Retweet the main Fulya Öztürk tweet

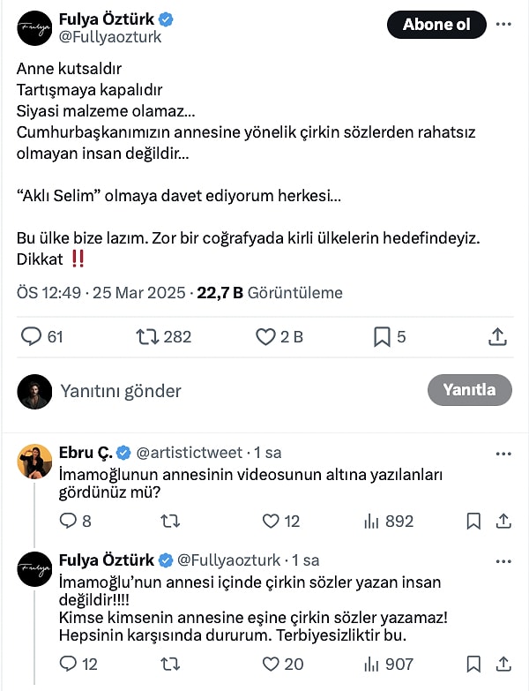click(x=146, y=336)
